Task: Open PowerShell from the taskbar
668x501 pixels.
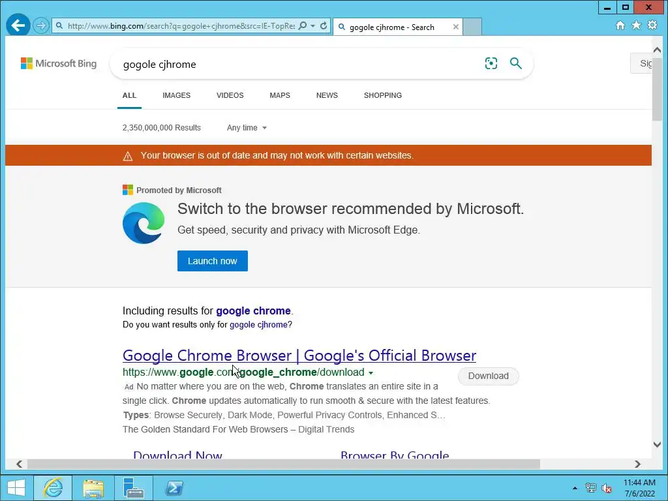Action: click(174, 487)
